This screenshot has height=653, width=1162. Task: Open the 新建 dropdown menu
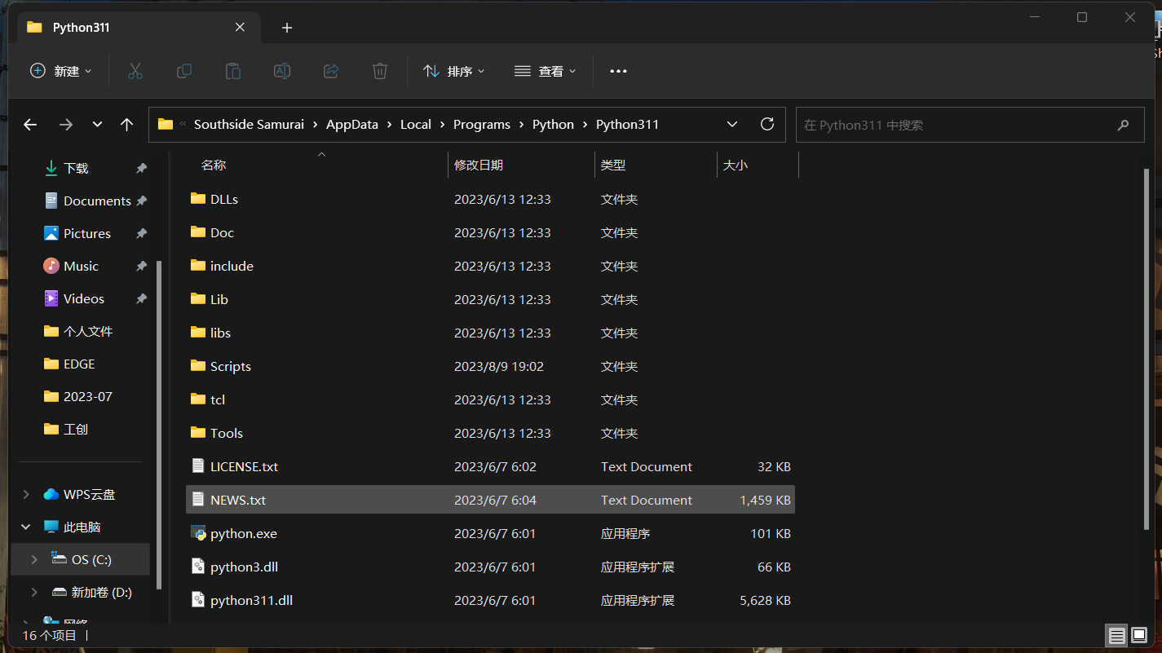[60, 71]
